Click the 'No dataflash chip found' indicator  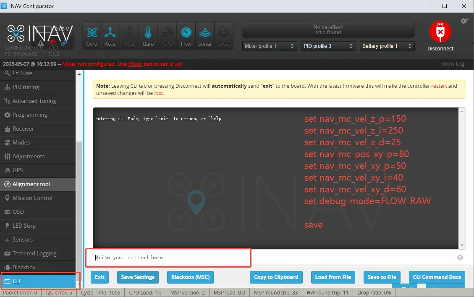point(328,30)
